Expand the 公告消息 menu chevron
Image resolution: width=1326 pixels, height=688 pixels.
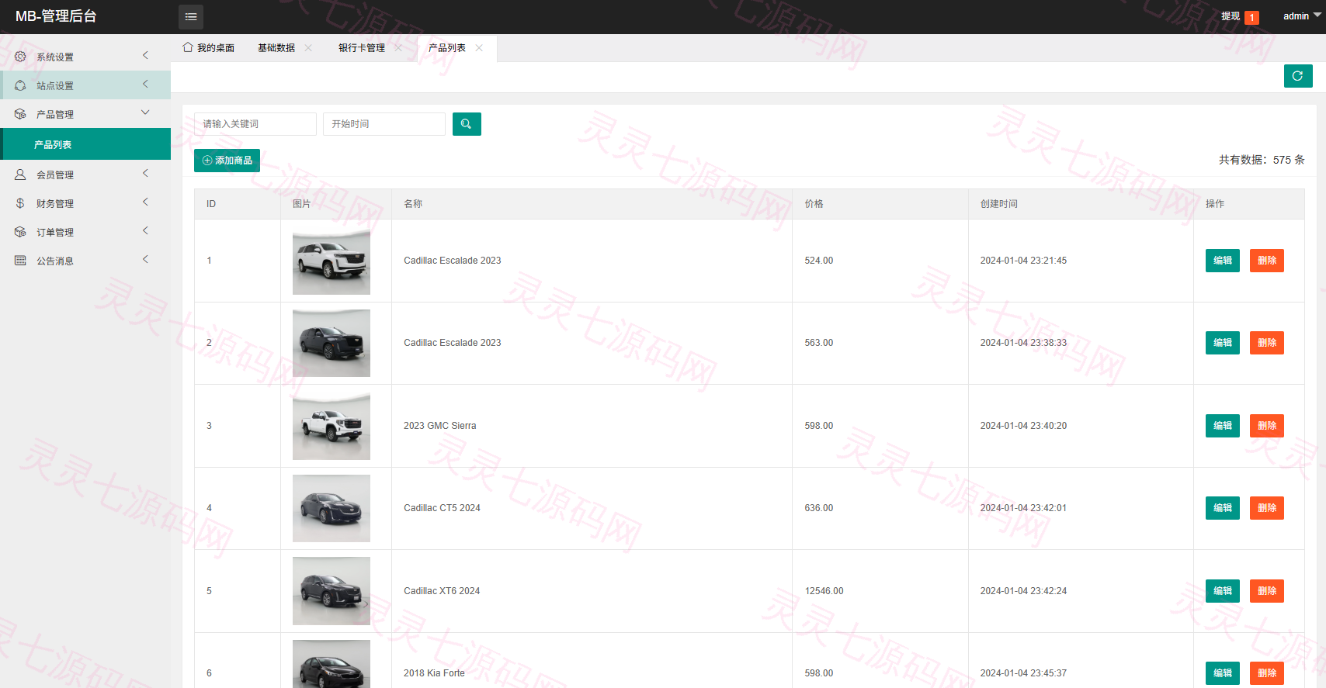click(x=145, y=260)
